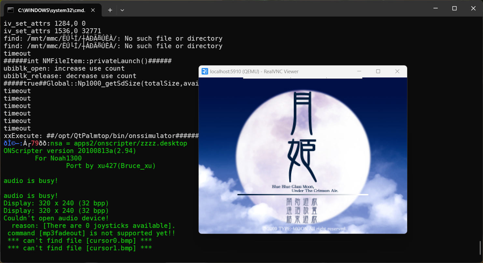This screenshot has width=483, height=263.
Task: Click the '2000 TYPE-MOON All right reserved.' text
Action: coord(305,229)
